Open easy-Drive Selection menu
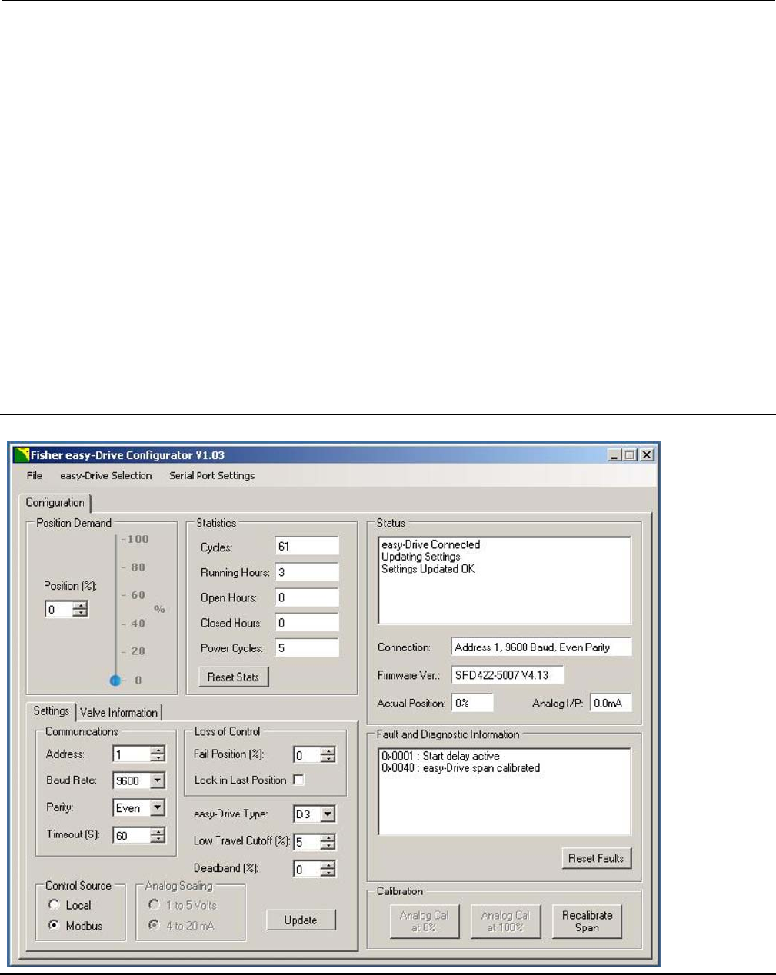Image resolution: width=776 pixels, height=975 pixels. [106, 476]
